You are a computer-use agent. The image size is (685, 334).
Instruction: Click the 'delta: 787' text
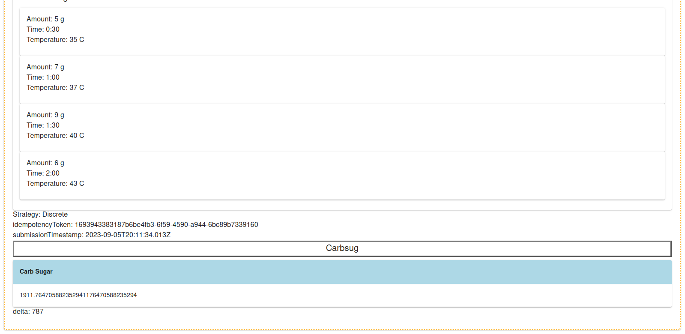tap(28, 311)
